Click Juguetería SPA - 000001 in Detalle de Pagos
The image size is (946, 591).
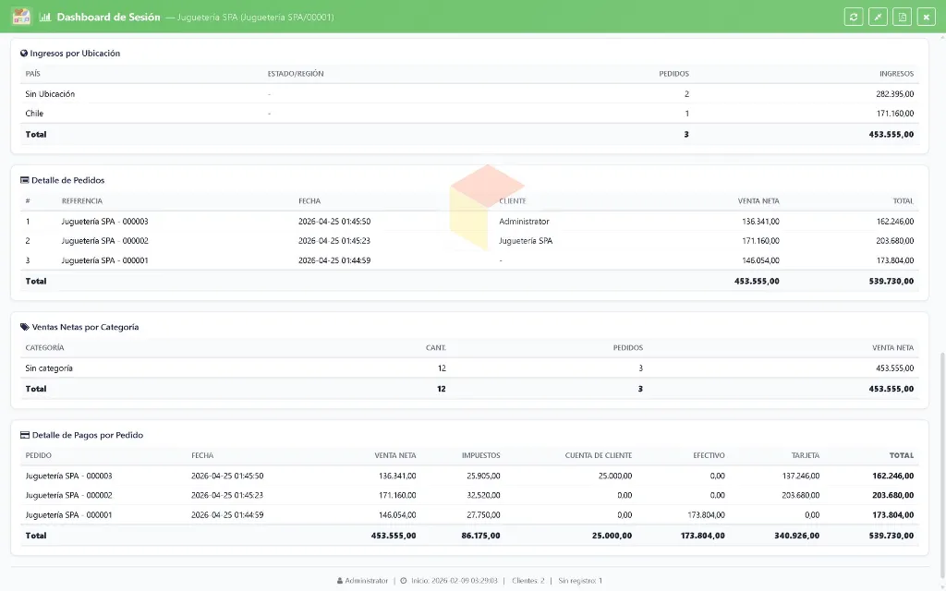(68, 515)
